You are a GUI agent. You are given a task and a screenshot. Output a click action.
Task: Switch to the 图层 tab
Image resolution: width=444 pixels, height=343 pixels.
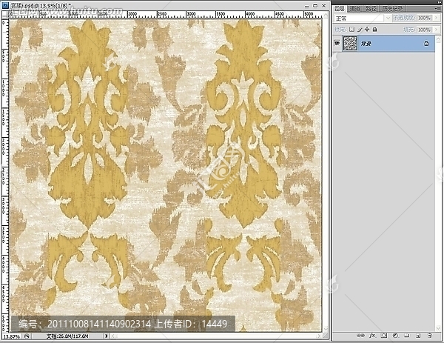[340, 8]
